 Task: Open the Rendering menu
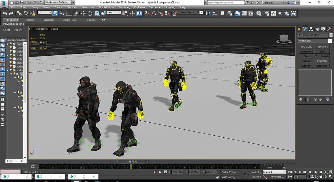click(124, 7)
